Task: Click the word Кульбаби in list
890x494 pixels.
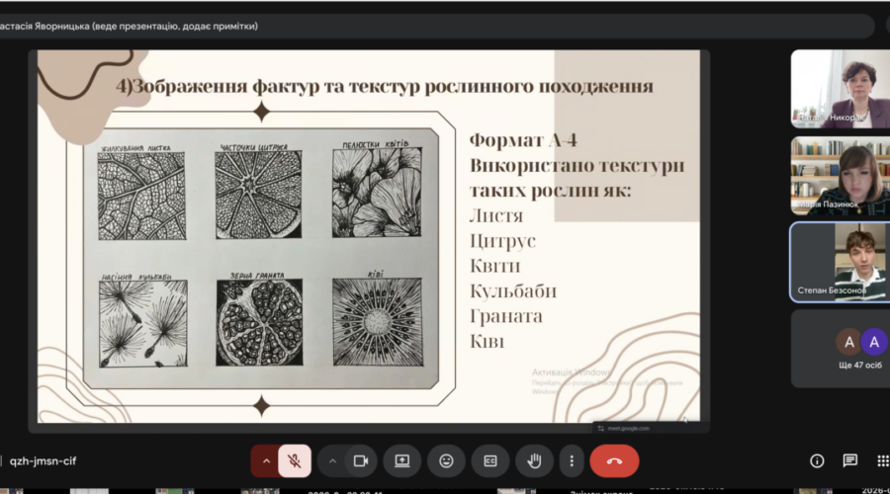Action: pos(513,290)
